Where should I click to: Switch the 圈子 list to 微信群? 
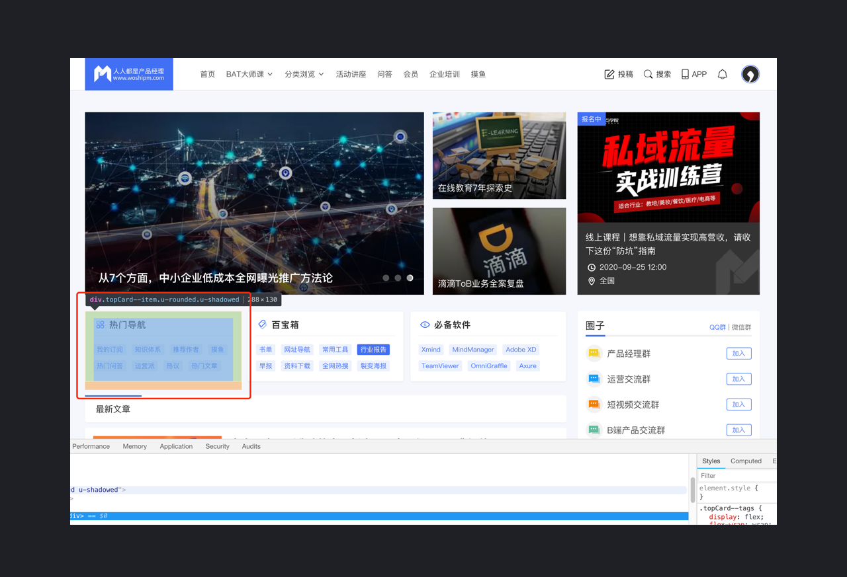point(740,327)
